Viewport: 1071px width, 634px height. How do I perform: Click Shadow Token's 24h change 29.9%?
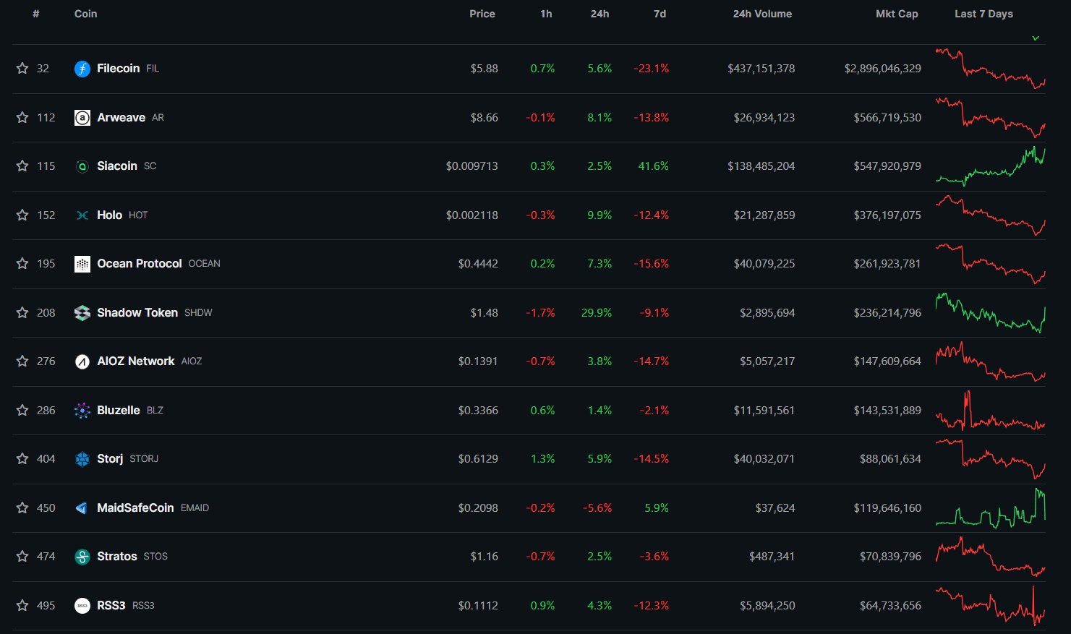tap(597, 312)
